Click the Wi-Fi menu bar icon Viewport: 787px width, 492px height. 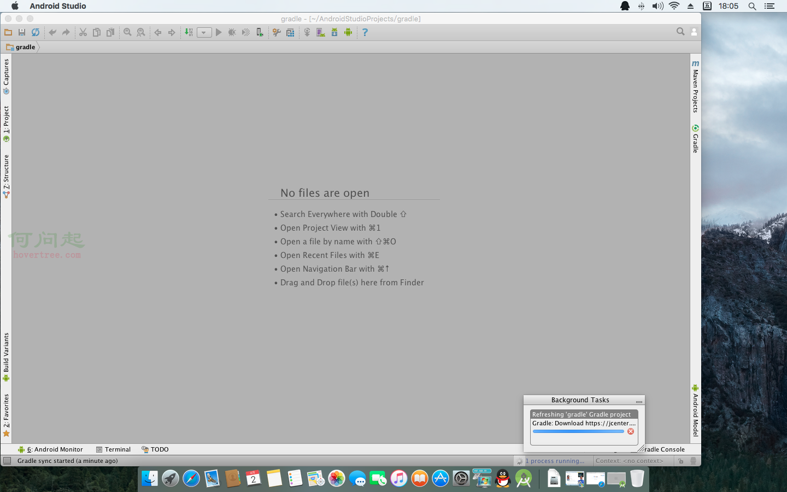tap(674, 6)
